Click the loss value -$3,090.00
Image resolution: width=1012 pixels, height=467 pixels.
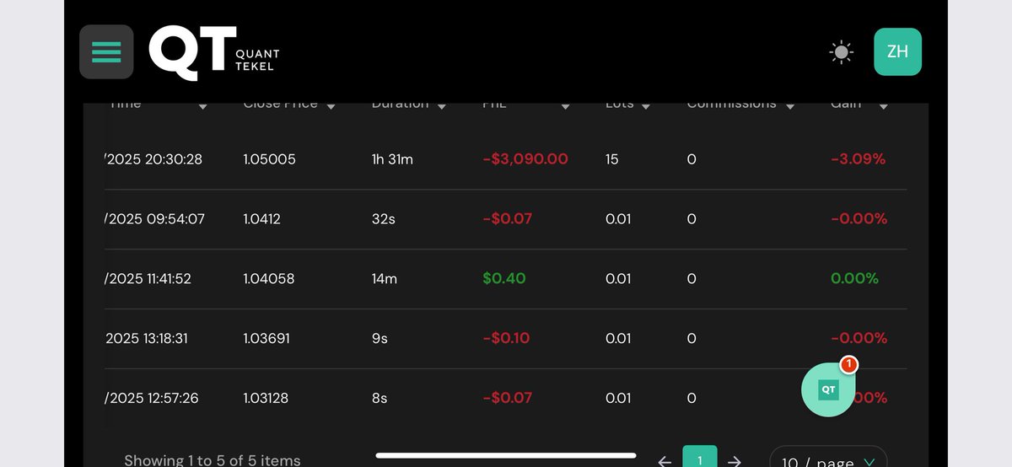pyautogui.click(x=525, y=158)
